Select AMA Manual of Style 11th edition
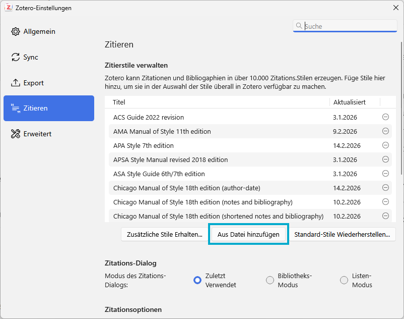404x319 pixels. pos(250,131)
